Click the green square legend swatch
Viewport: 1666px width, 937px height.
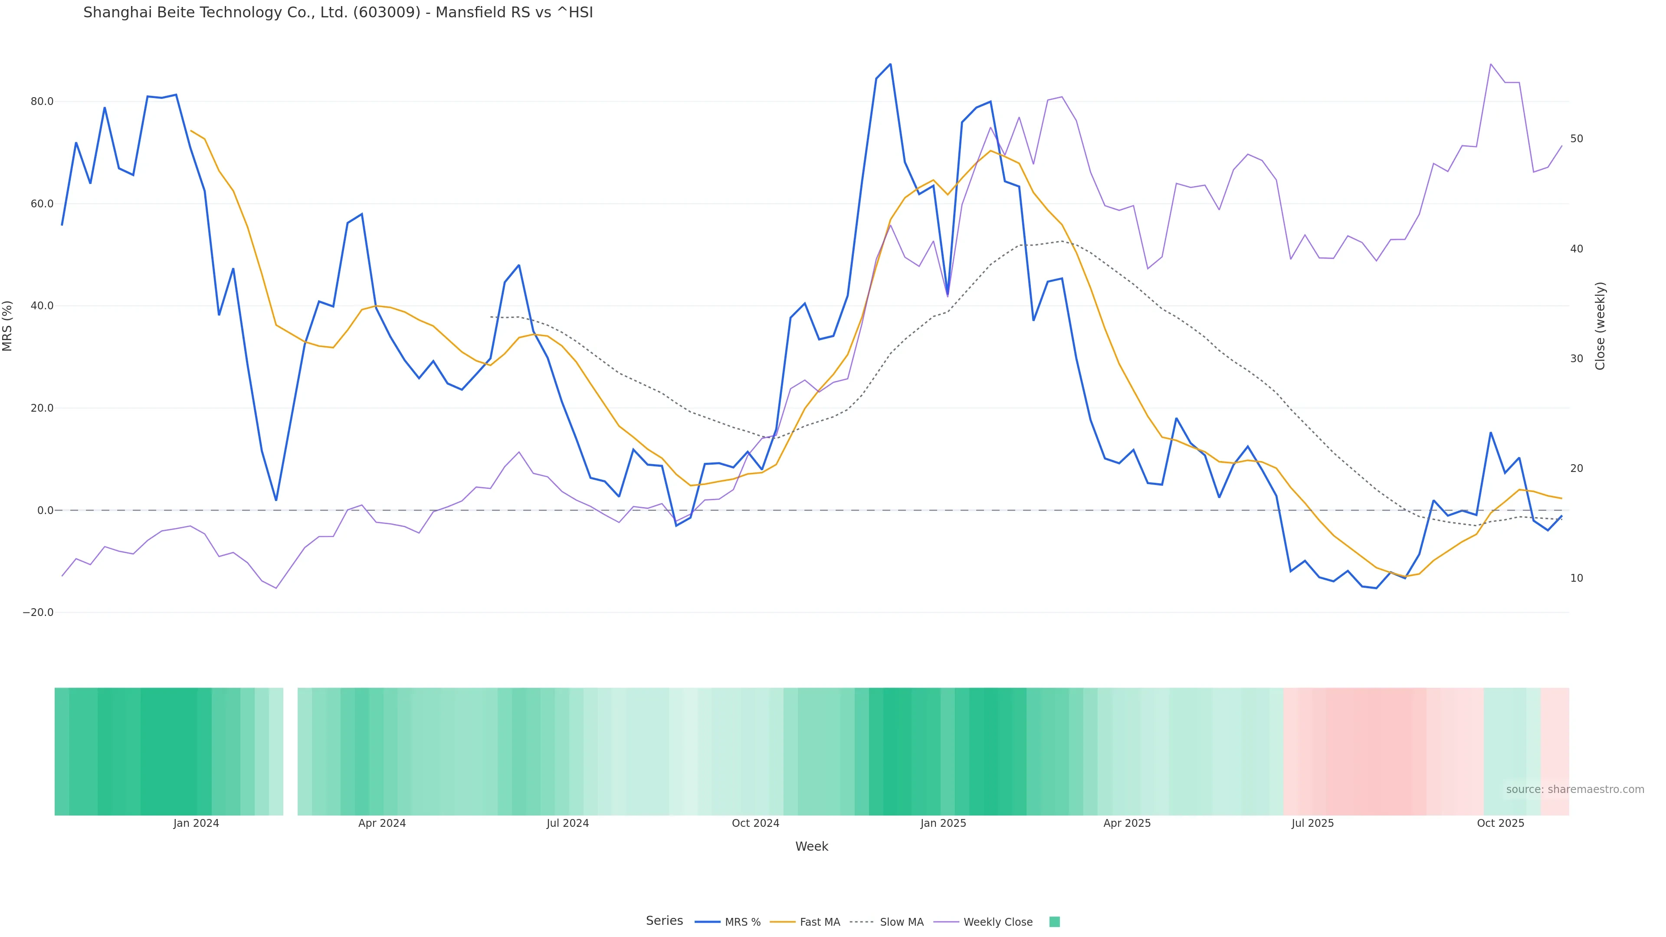1054,922
